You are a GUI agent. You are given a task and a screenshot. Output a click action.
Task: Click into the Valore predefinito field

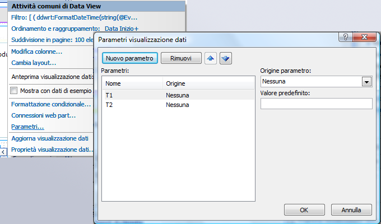(317, 104)
